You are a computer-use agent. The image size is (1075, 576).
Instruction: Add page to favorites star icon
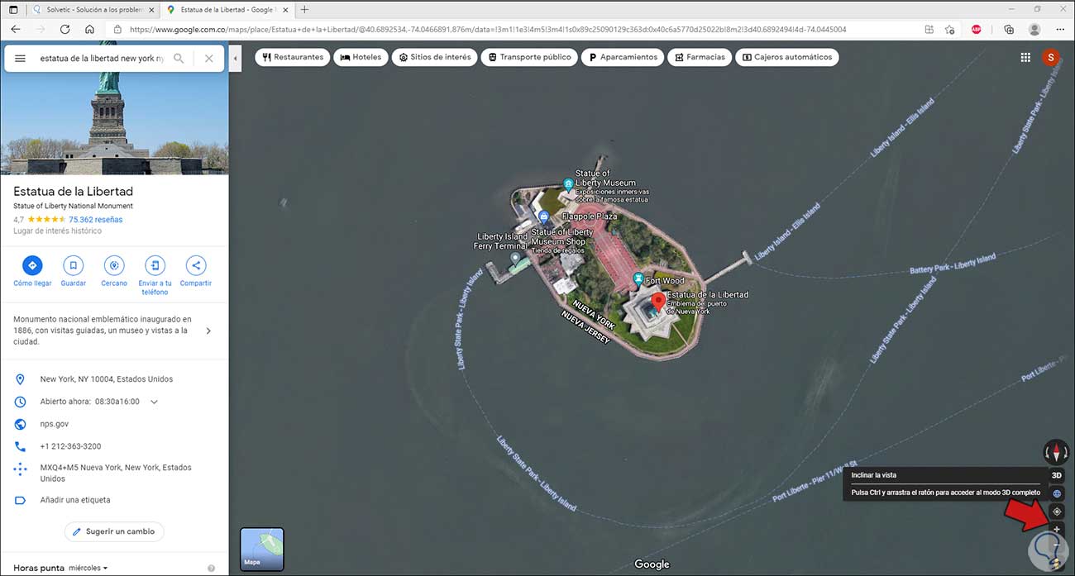click(950, 29)
